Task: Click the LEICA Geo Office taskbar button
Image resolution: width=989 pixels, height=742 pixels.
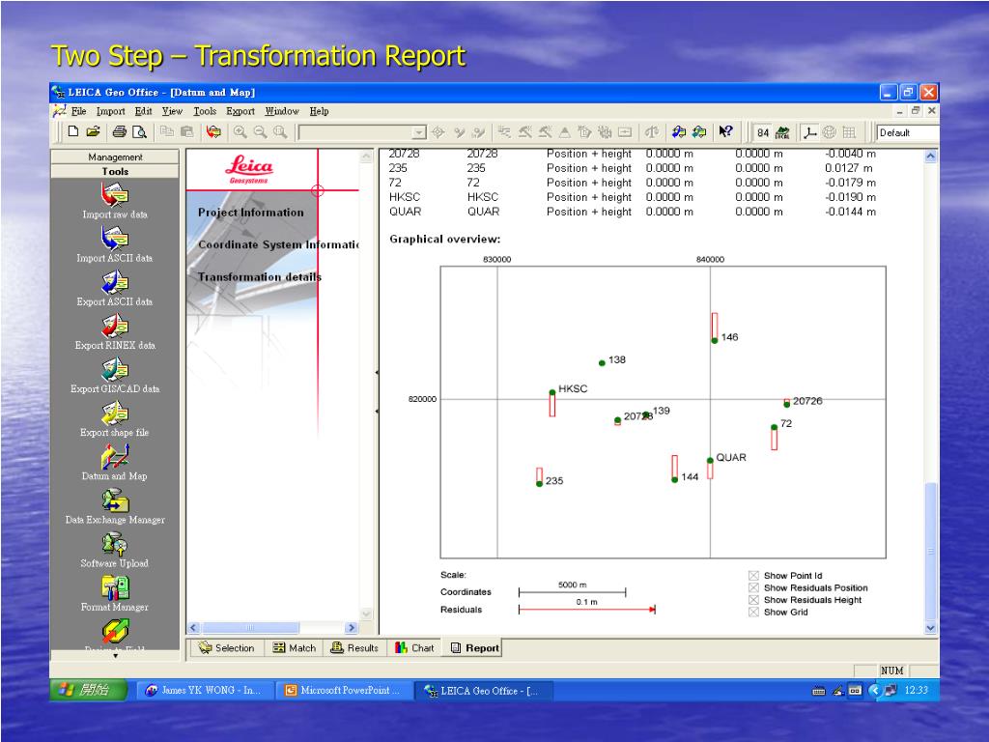Action: tap(483, 690)
